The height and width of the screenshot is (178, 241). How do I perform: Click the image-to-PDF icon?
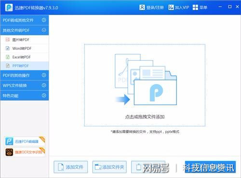(8, 40)
